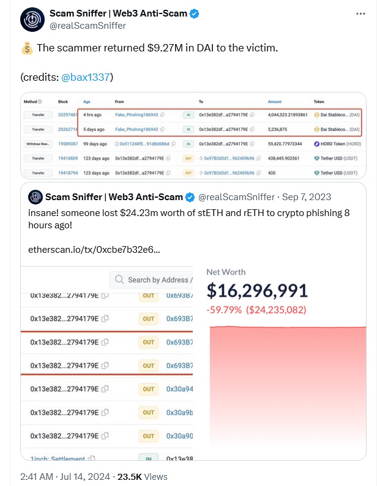Click the Search by Address field in image
The width and height of the screenshot is (377, 486).
151,280
